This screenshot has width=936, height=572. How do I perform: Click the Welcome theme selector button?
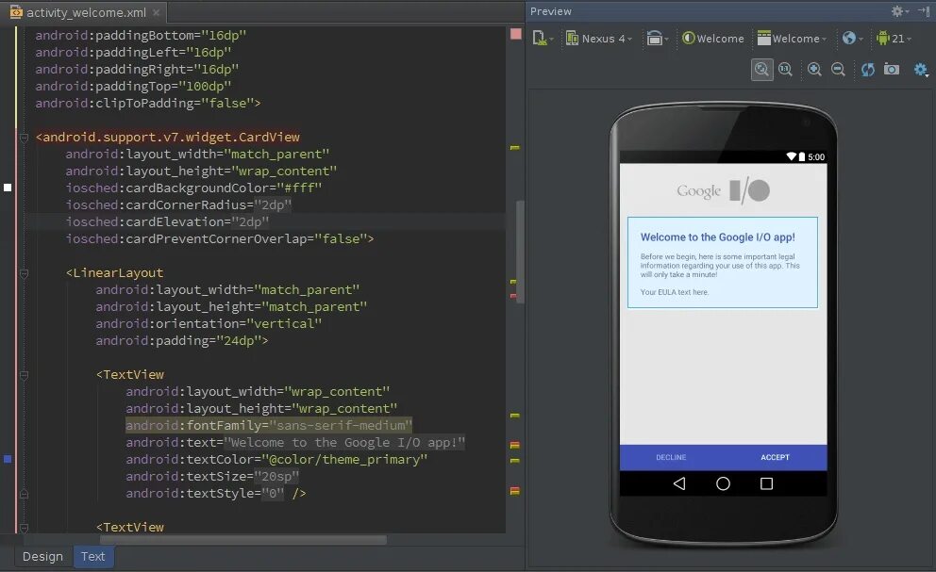[713, 39]
